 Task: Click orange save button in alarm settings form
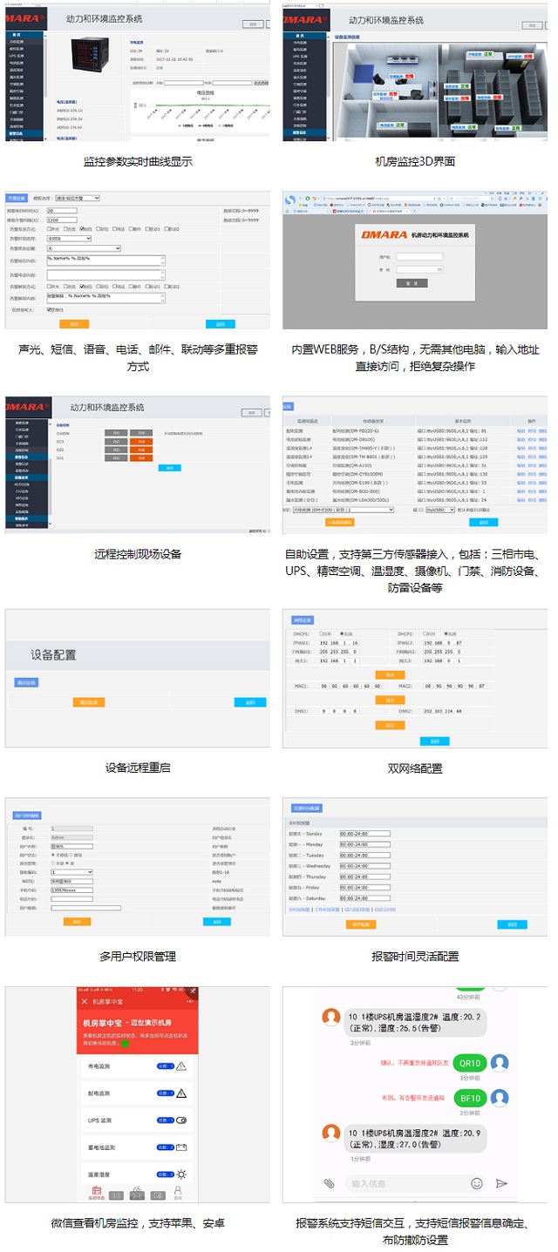click(74, 324)
